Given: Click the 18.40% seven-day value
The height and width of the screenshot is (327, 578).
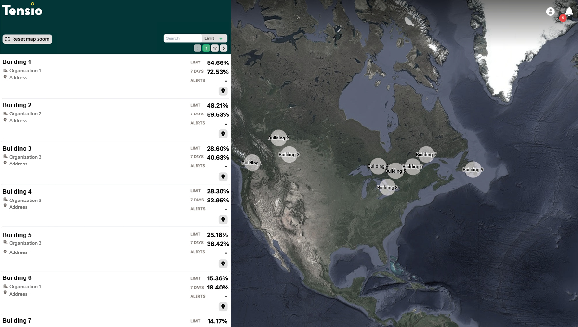Looking at the screenshot, I should point(218,287).
